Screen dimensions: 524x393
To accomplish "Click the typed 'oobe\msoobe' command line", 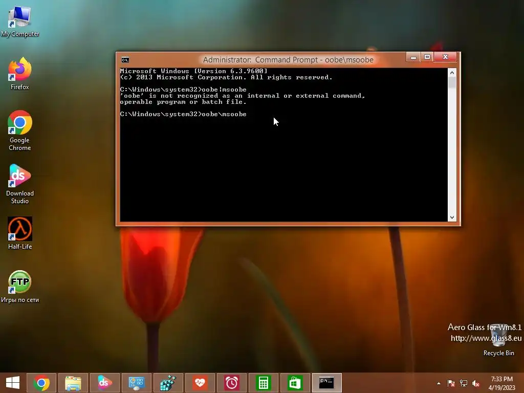I will 183,114.
